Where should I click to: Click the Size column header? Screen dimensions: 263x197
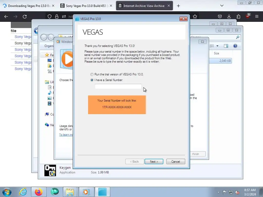[216, 53]
